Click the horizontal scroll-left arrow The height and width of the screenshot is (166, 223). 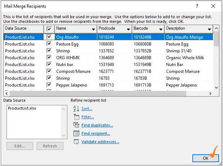tap(6, 94)
